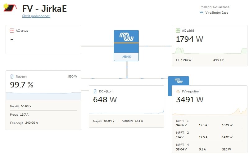
Task: Select the MPPT - 2 label
Action: pos(182,133)
